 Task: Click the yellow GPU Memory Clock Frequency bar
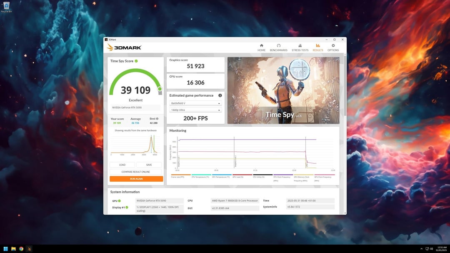tap(304, 175)
